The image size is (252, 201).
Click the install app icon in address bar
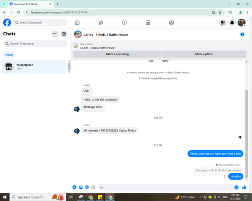(214, 13)
